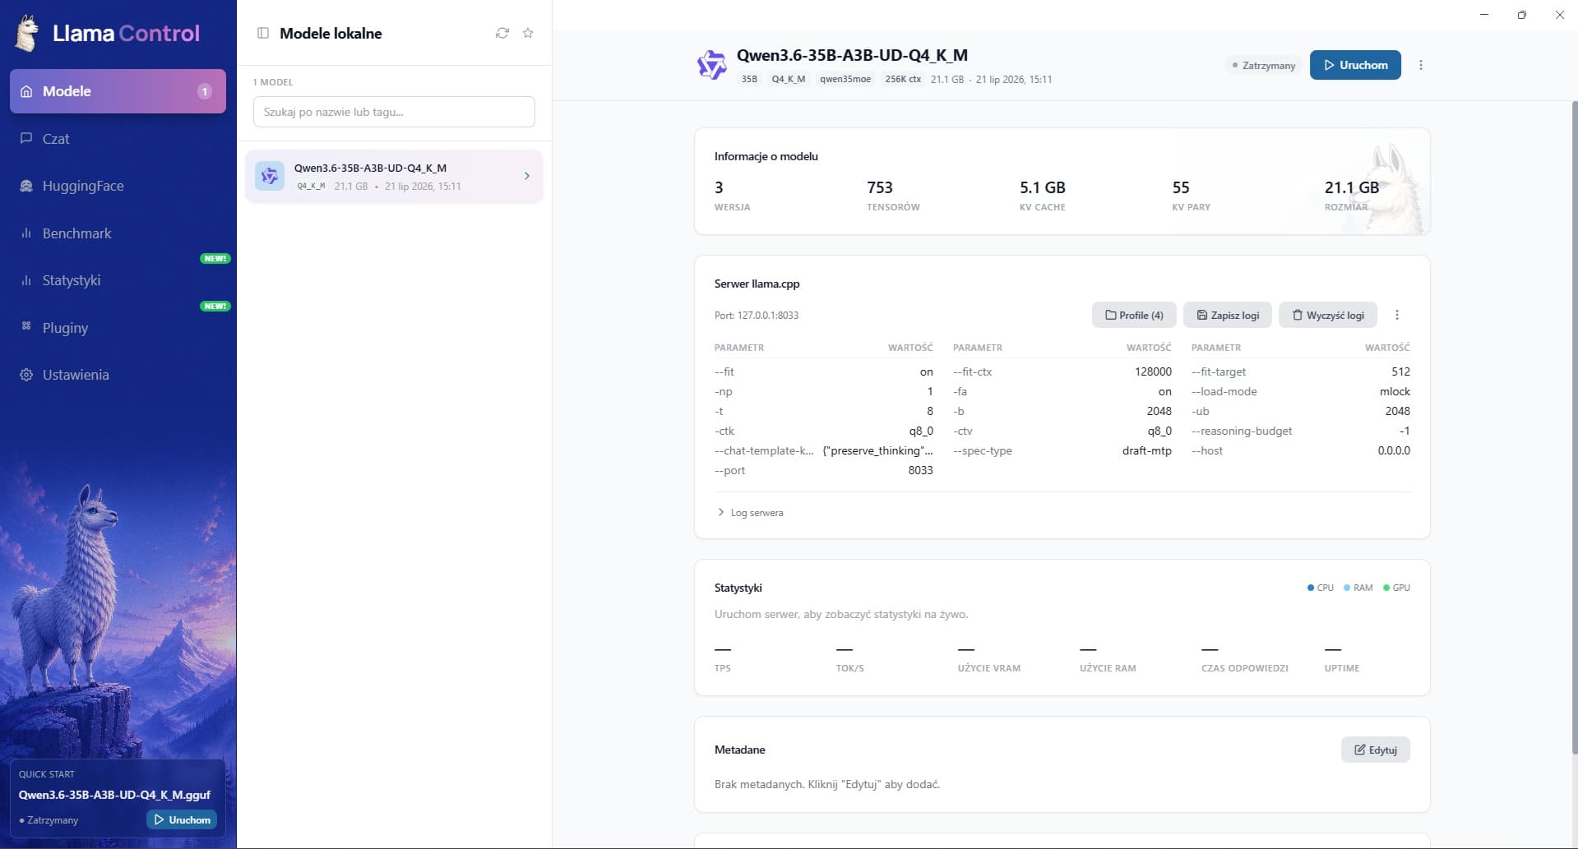
Task: Click the --host value 0.0.0.0
Action: (1394, 450)
